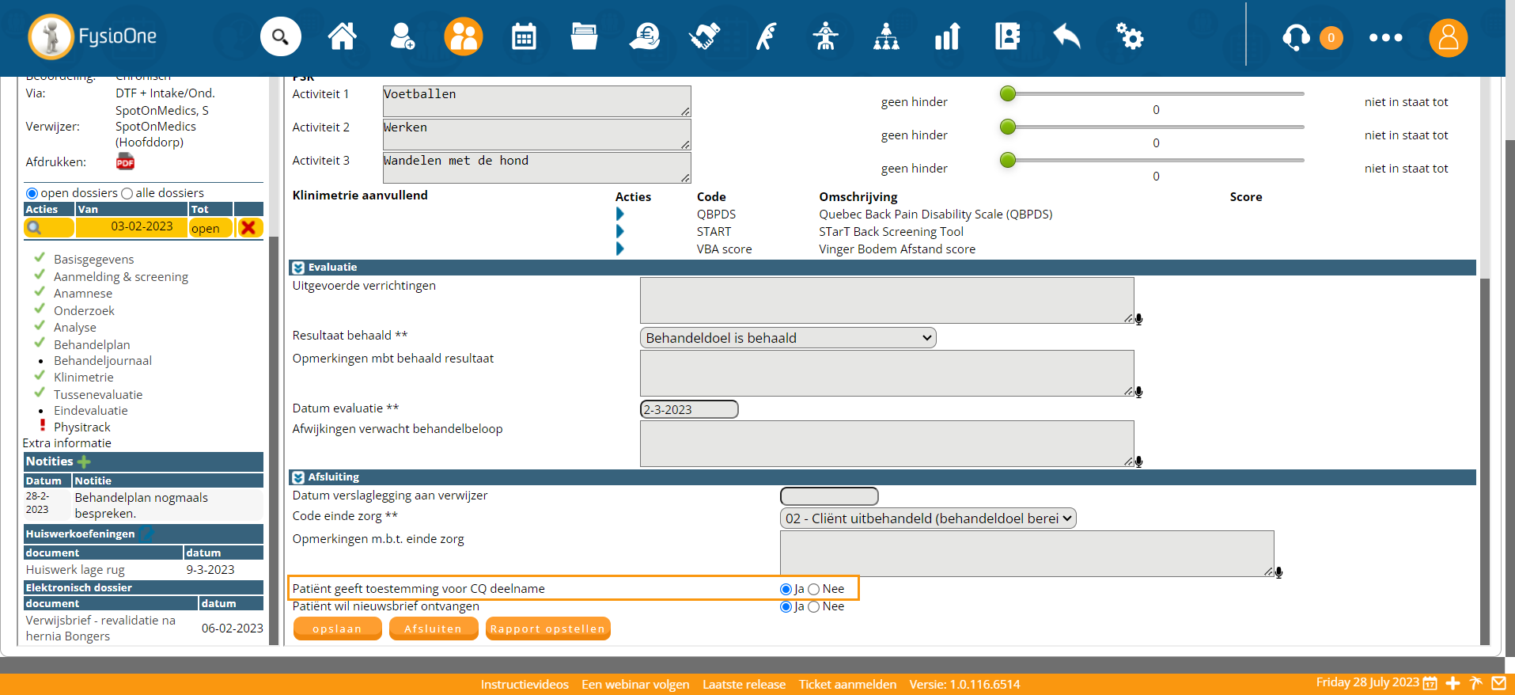Click the Activiteit 1 hinder slider handle
Viewport: 1515px width, 695px height.
point(1007,94)
